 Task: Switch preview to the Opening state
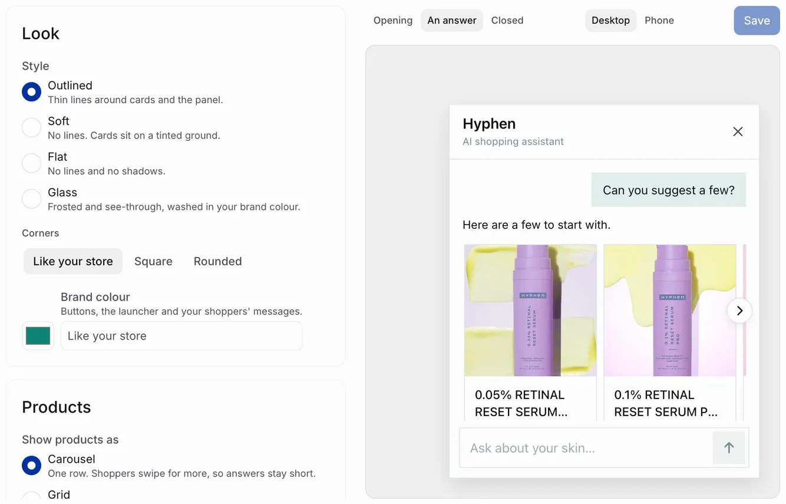click(393, 21)
